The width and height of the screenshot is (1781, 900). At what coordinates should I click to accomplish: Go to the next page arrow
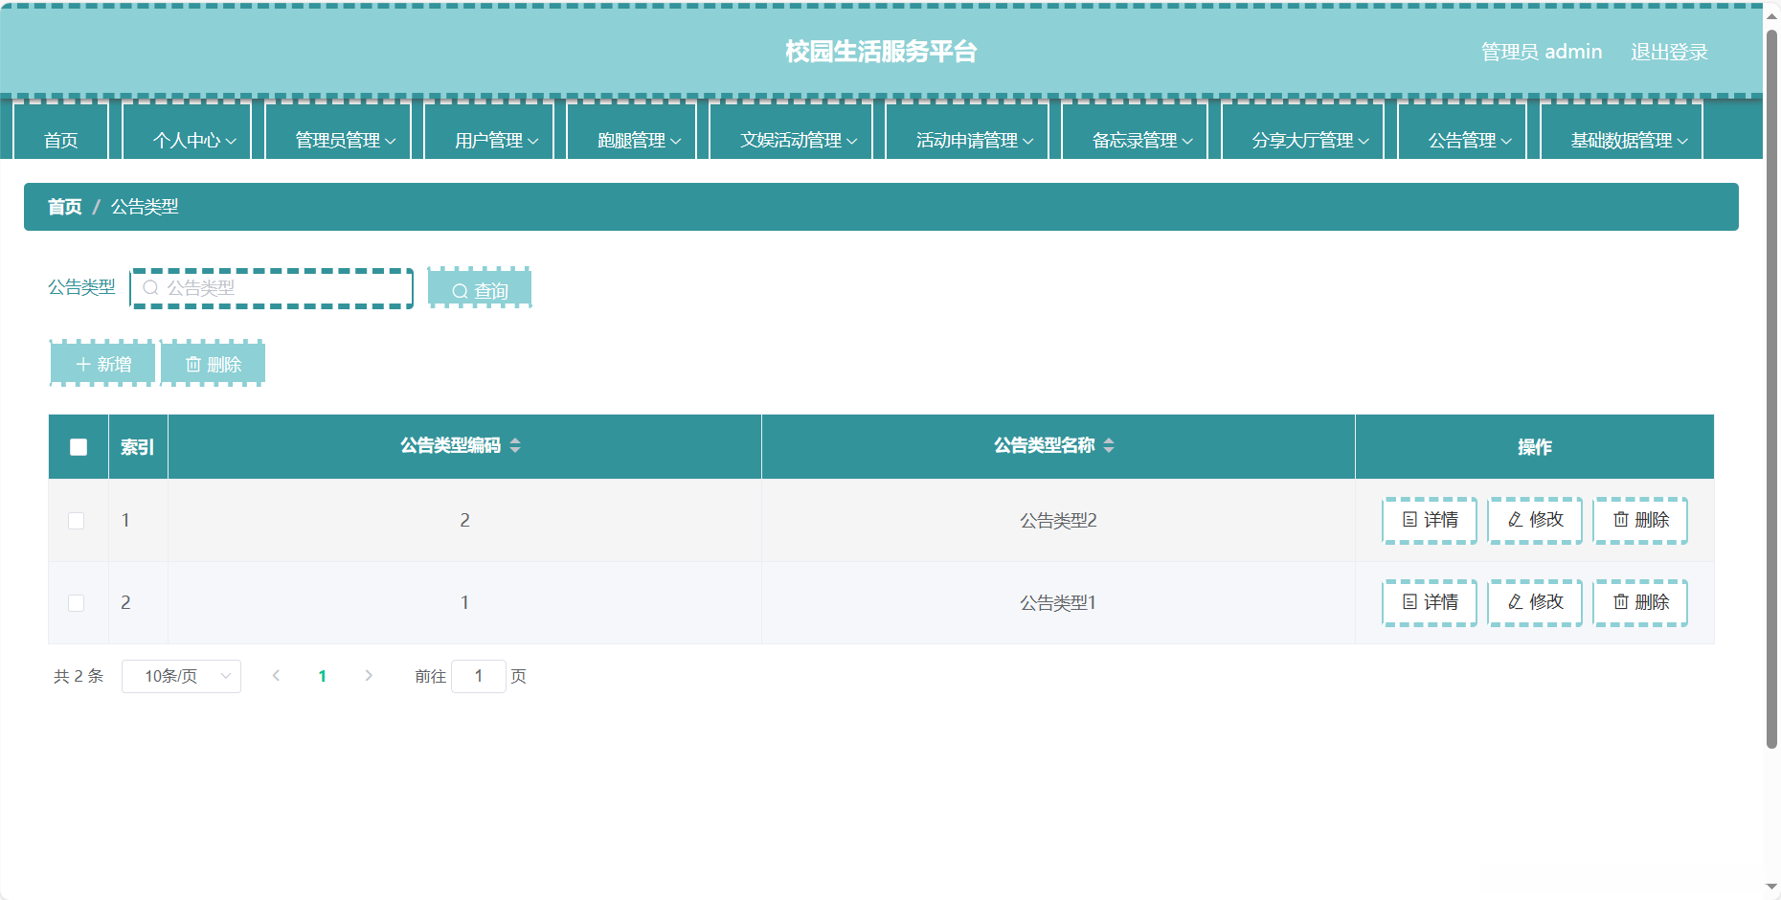click(x=369, y=676)
